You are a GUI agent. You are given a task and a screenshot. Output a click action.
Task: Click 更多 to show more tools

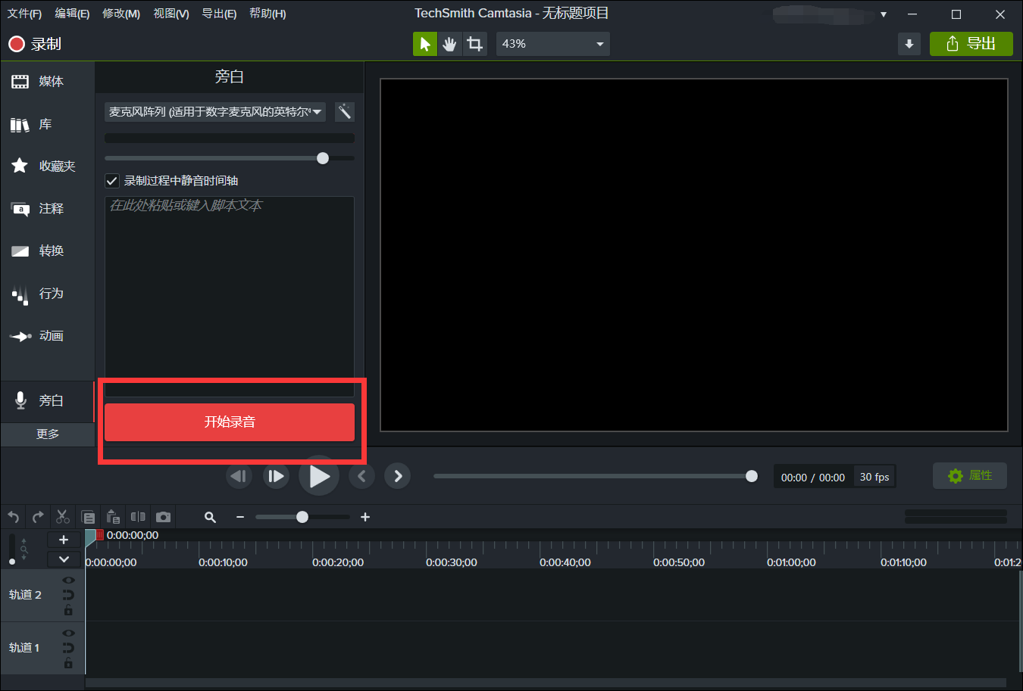click(x=47, y=434)
